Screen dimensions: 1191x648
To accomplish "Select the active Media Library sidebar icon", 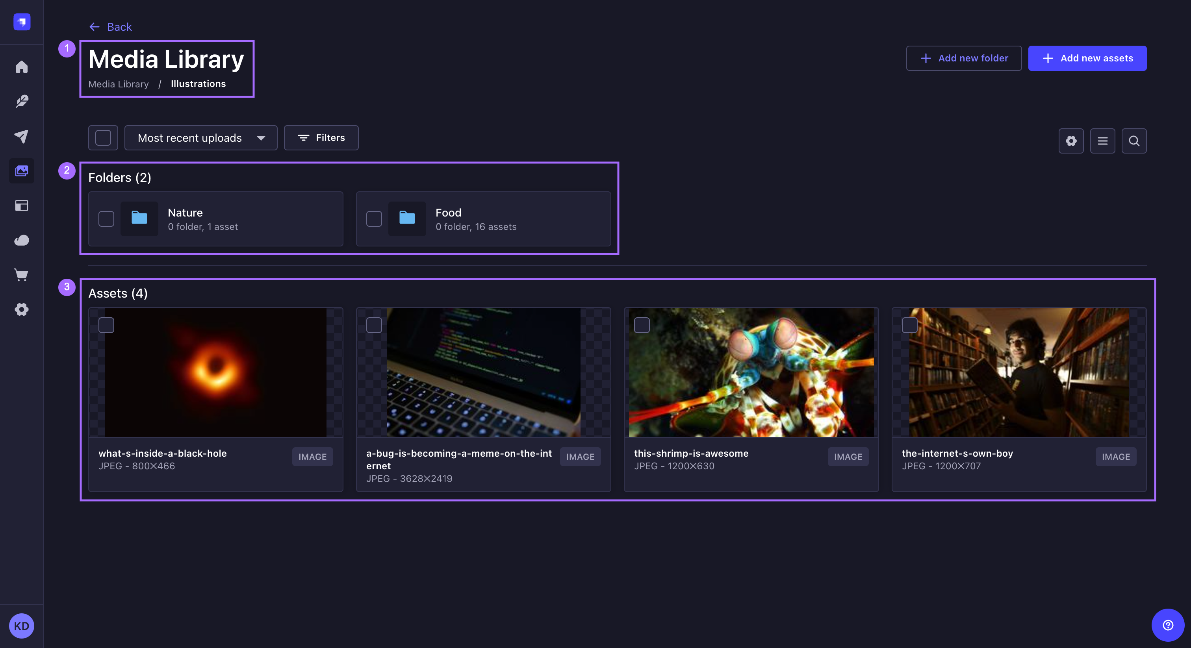I will tap(22, 171).
